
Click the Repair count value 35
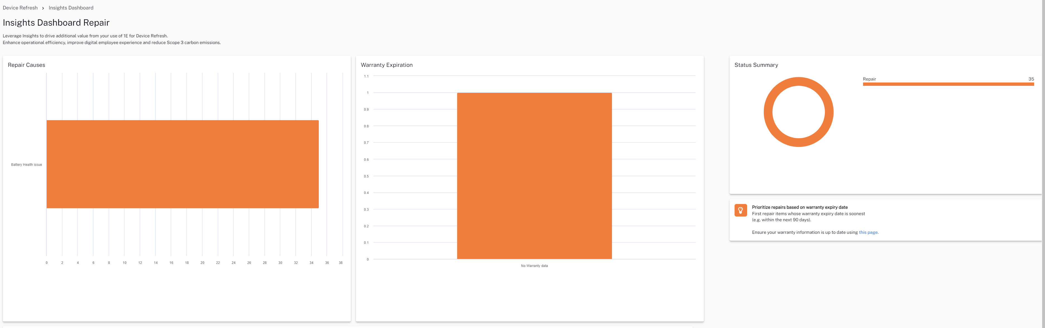pos(1031,79)
